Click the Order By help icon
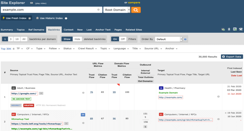This screenshot has height=131, width=244. pyautogui.click(x=185, y=39)
